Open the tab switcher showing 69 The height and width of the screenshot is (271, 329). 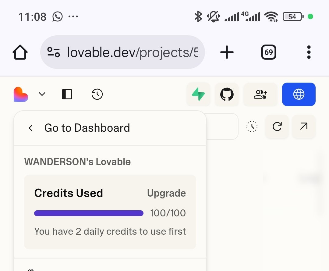tap(269, 52)
